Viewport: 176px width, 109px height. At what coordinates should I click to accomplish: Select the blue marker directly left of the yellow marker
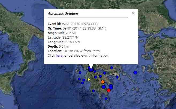point(84,80)
